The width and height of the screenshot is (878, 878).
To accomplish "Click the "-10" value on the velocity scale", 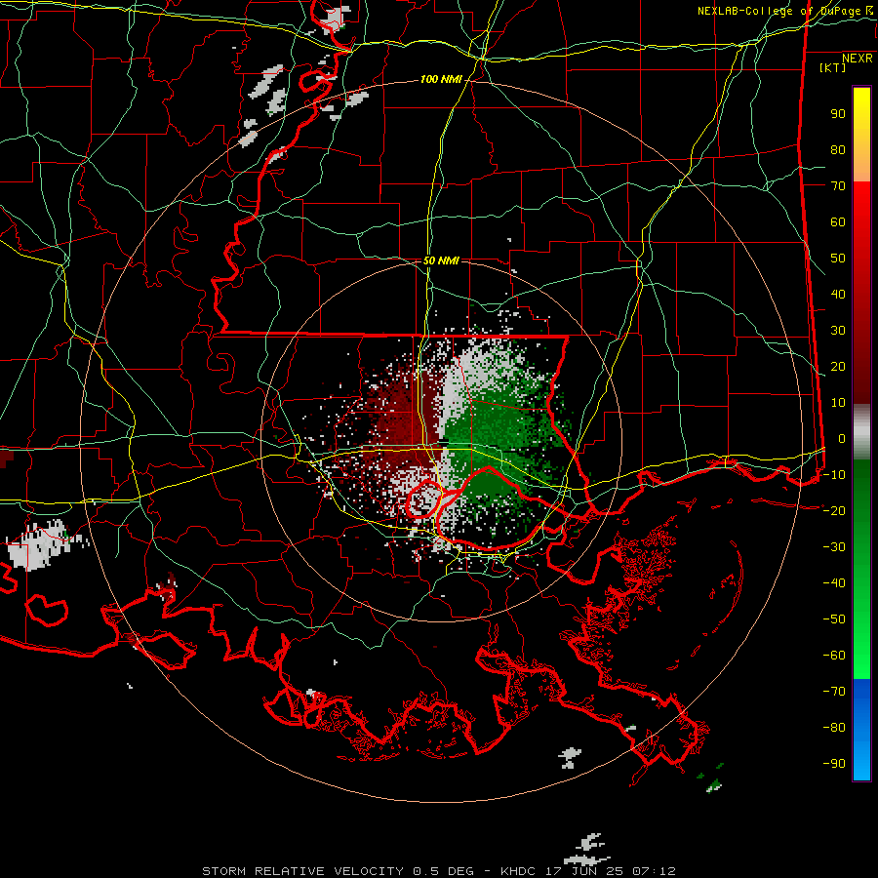I will pyautogui.click(x=834, y=475).
